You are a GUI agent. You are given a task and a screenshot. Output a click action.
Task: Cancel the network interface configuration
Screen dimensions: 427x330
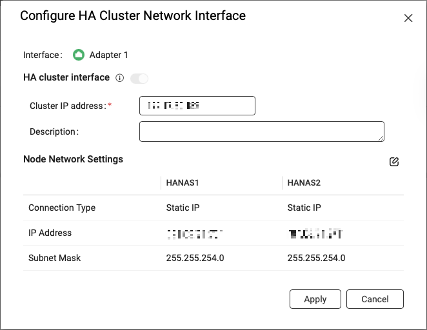coord(375,299)
